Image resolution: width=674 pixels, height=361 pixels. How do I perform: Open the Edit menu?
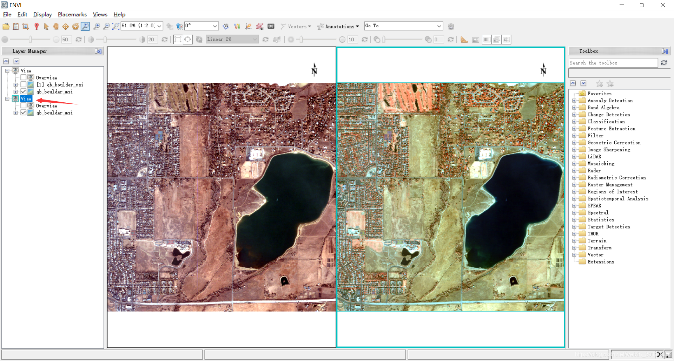(22, 14)
